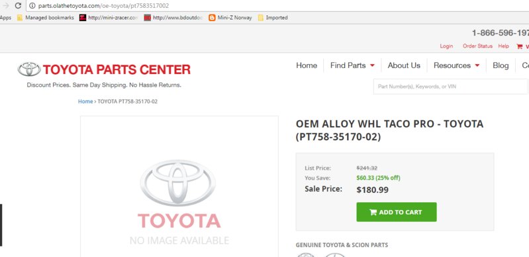Open the mini-zracer bookmark
Image resolution: width=529 pixels, height=257 pixels.
point(109,18)
